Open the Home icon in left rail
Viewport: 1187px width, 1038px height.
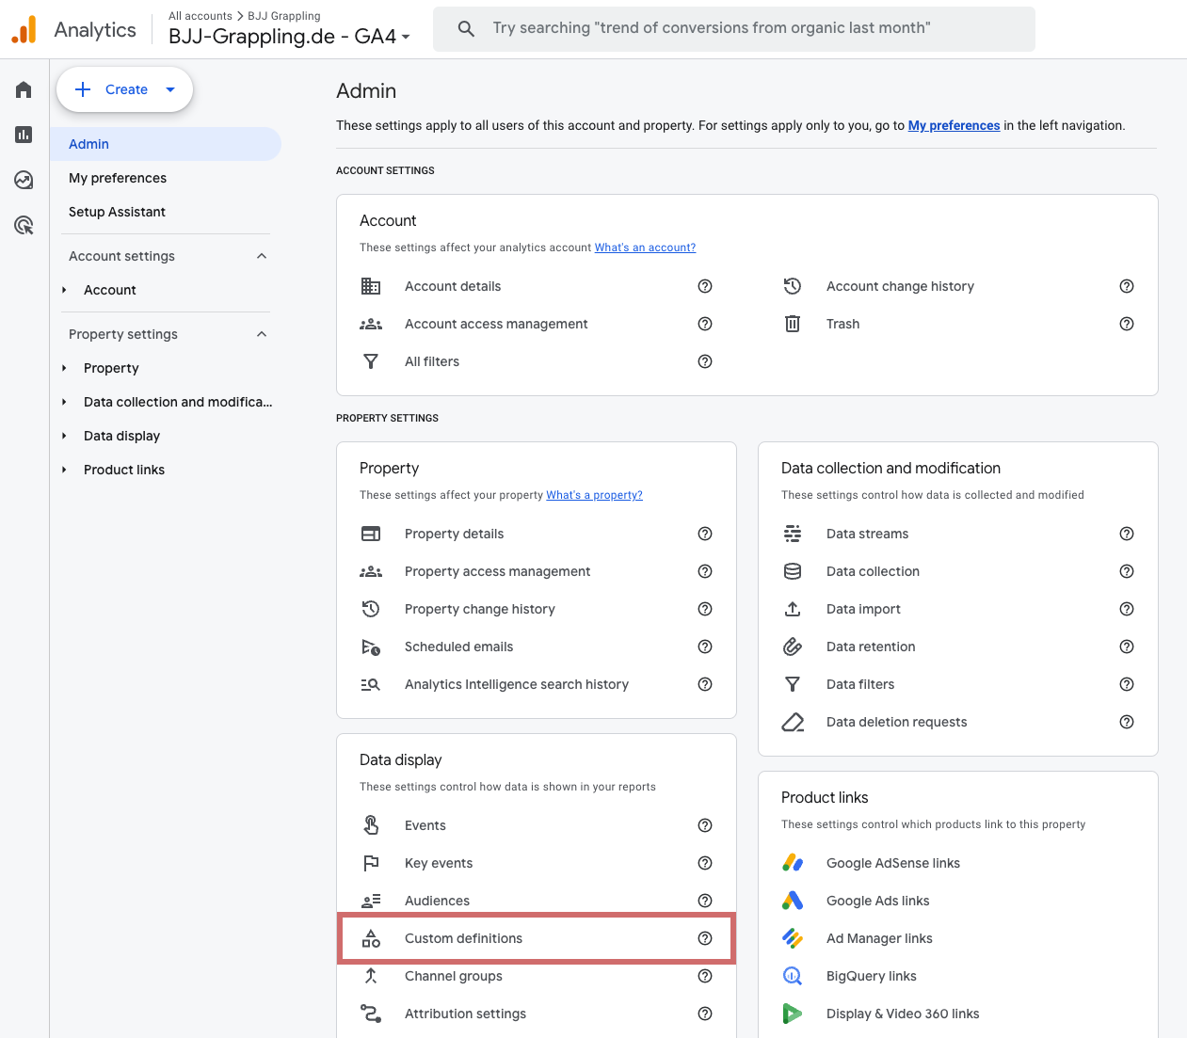pyautogui.click(x=24, y=89)
